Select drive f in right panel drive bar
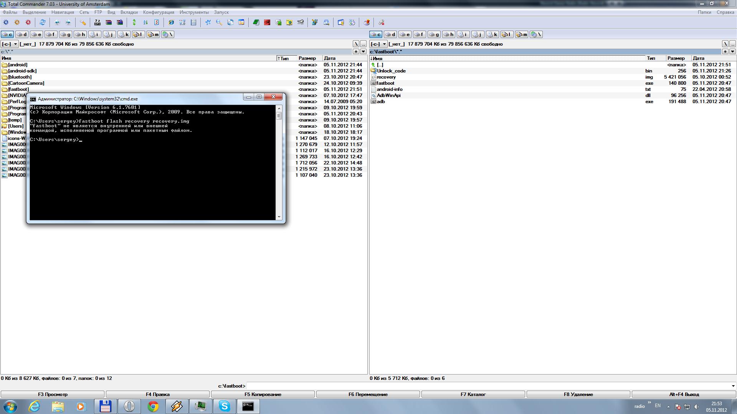 point(420,34)
